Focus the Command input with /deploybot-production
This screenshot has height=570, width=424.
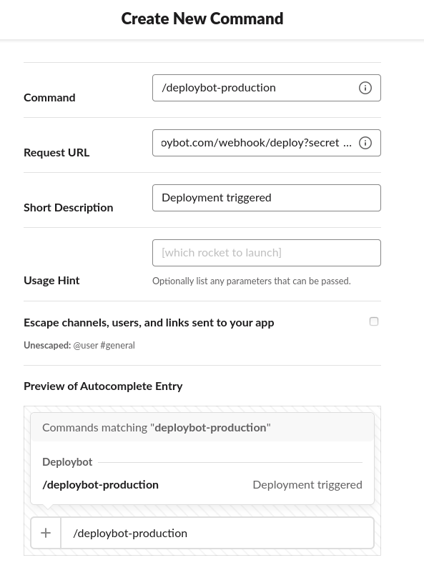[267, 88]
